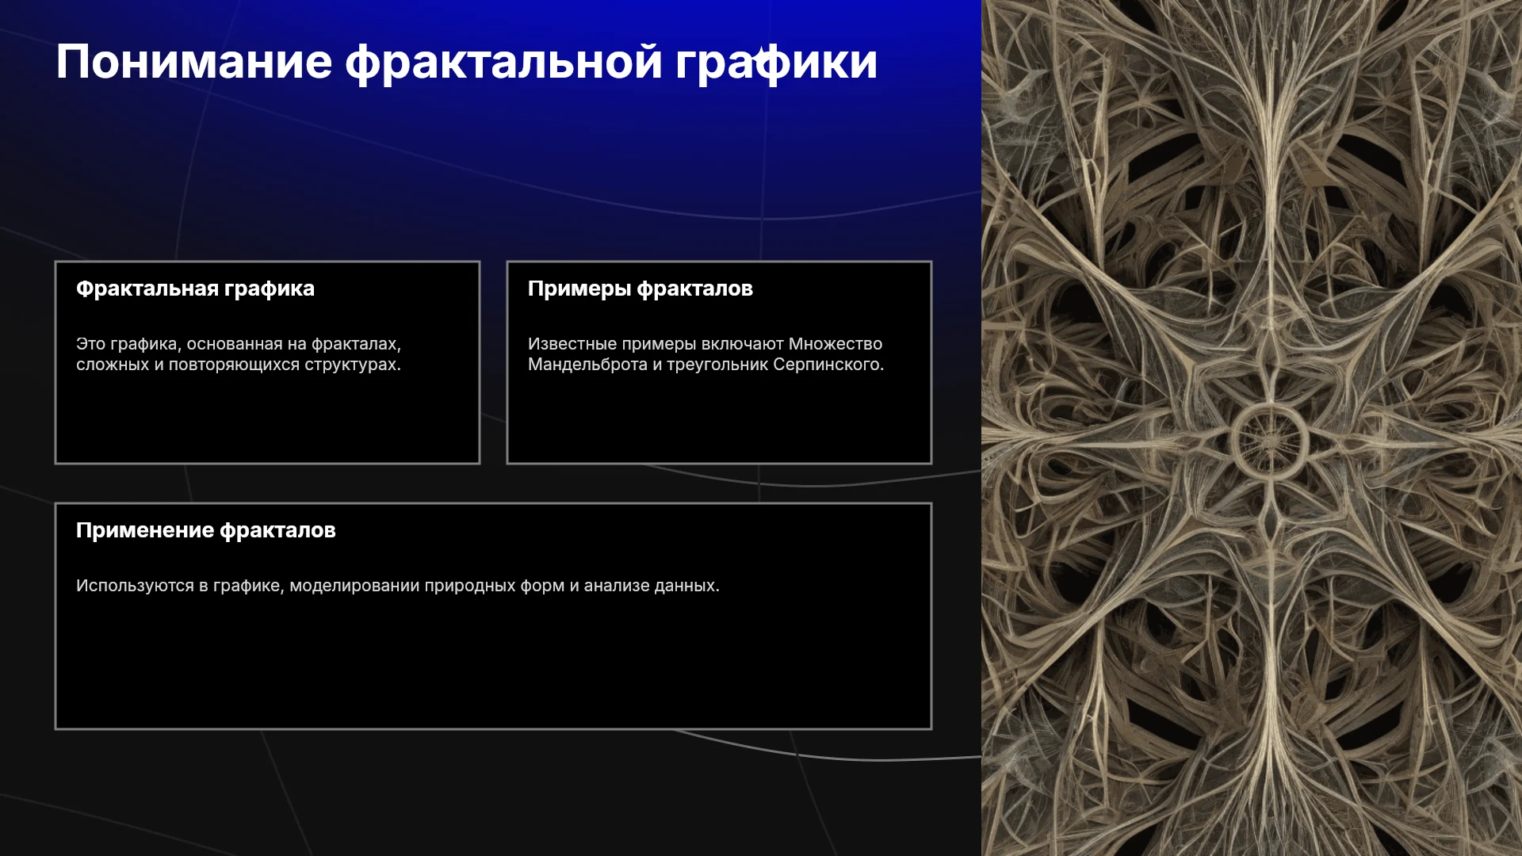Click the heading "Примеры фракталов"
Viewport: 1522px width, 856px height.
(641, 289)
